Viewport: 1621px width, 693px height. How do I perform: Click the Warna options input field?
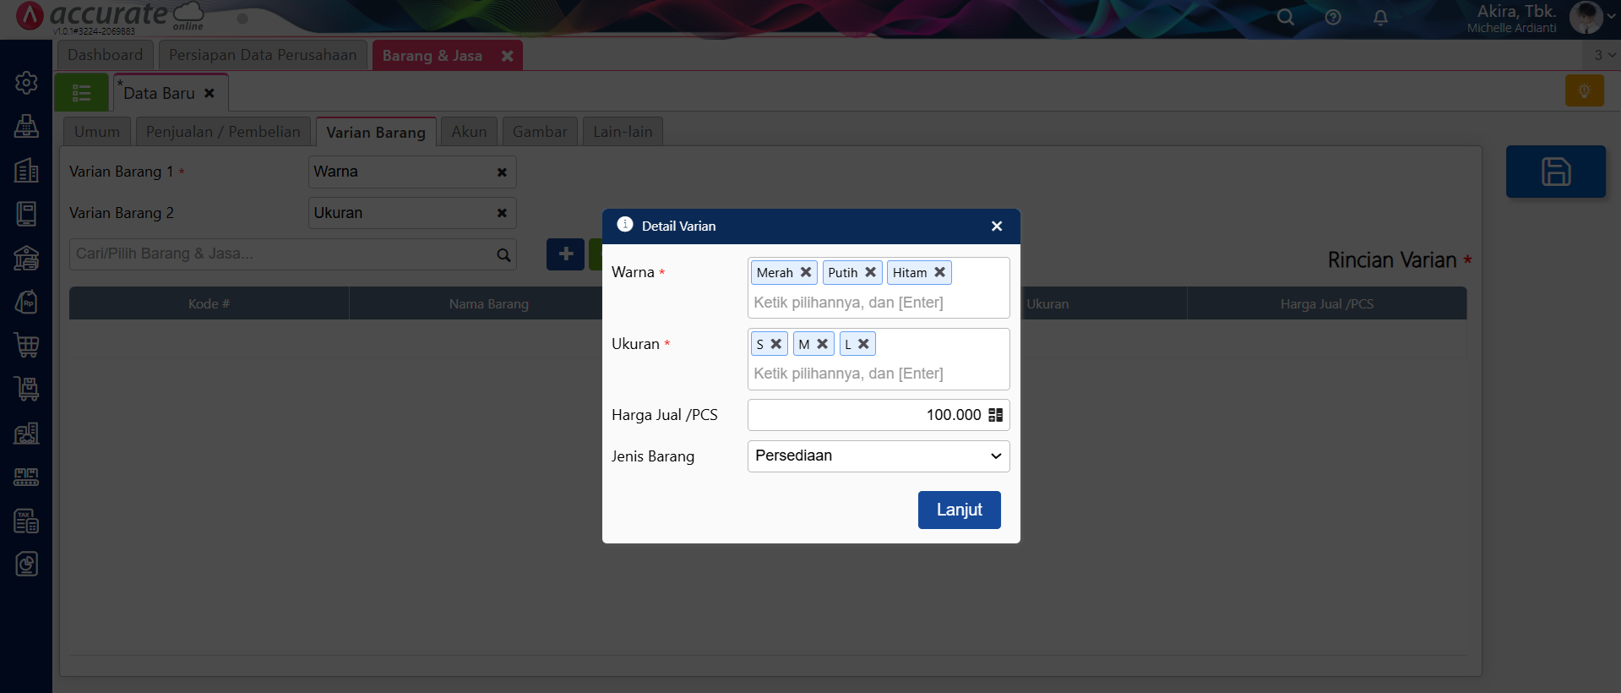tap(878, 303)
